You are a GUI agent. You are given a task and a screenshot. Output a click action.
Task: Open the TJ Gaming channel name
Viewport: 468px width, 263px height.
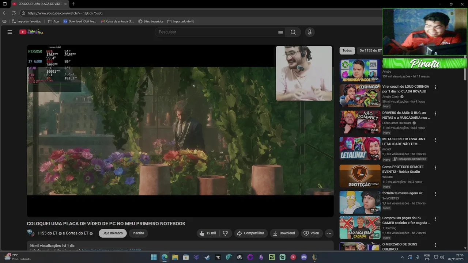click(x=389, y=228)
